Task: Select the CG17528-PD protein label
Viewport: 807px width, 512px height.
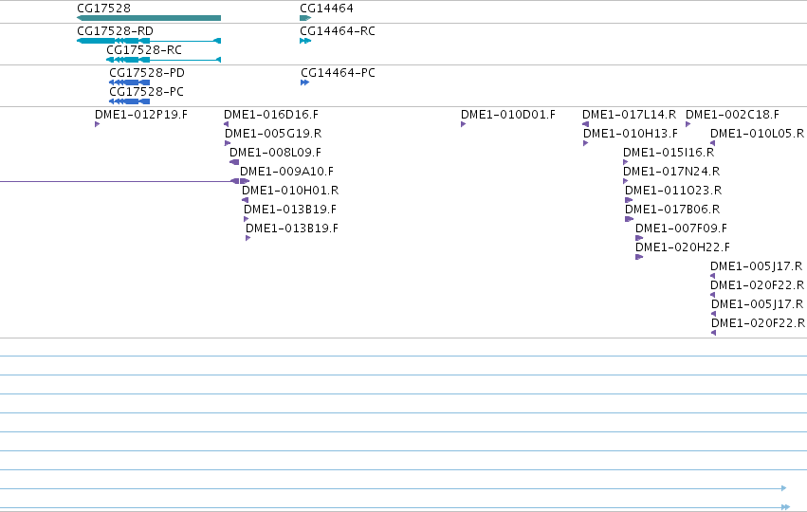Action: coord(147,73)
